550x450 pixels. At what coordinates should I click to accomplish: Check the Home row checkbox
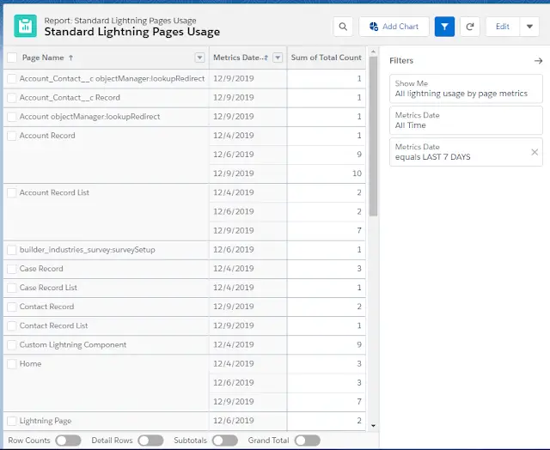(x=11, y=364)
